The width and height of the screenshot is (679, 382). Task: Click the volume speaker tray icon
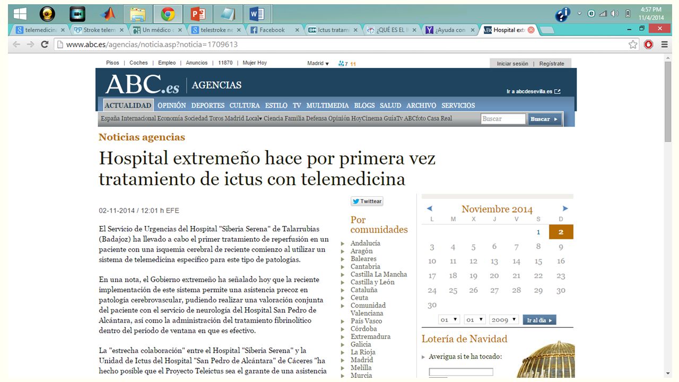click(x=615, y=14)
